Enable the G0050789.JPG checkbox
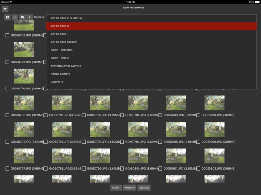 [x=160, y=115]
